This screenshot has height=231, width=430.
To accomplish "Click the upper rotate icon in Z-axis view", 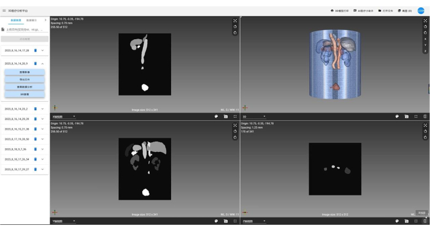I will click(425, 131).
